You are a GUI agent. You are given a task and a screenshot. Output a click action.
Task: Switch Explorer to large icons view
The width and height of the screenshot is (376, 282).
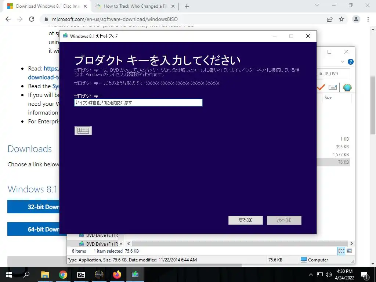click(349, 251)
